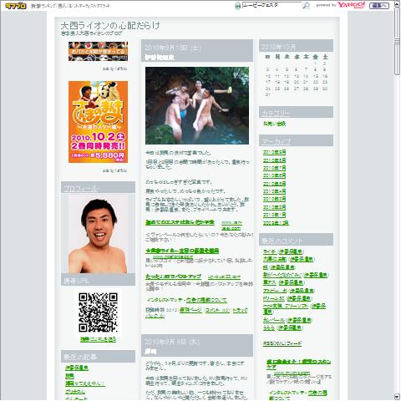The height and width of the screenshot is (401, 401).
Task: Open the green ad headline in lower right sidebar
Action: [298, 364]
